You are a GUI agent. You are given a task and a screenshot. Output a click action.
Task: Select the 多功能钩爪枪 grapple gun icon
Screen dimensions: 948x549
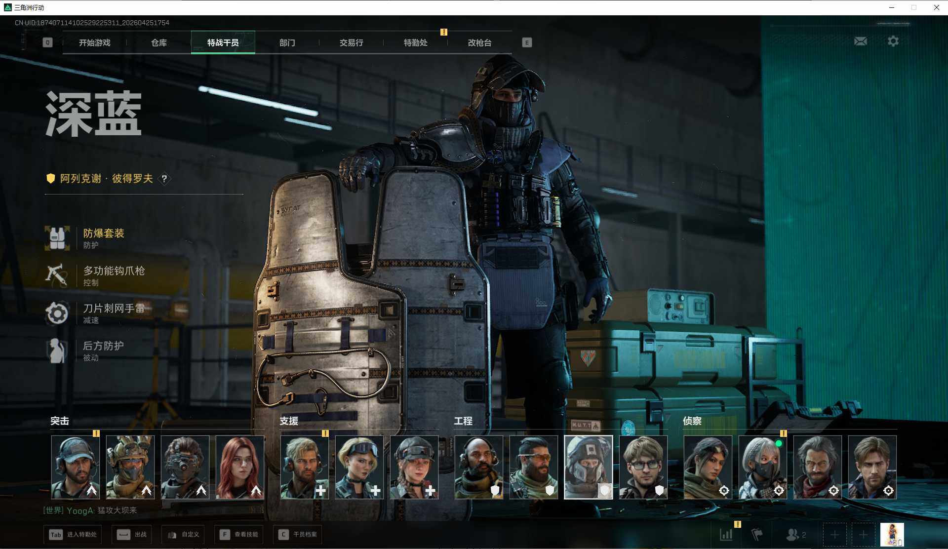click(56, 275)
